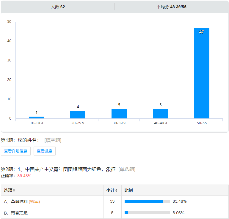Click the sort arrows beside 选项 header
The height and width of the screenshot is (219, 229).
pos(14,190)
